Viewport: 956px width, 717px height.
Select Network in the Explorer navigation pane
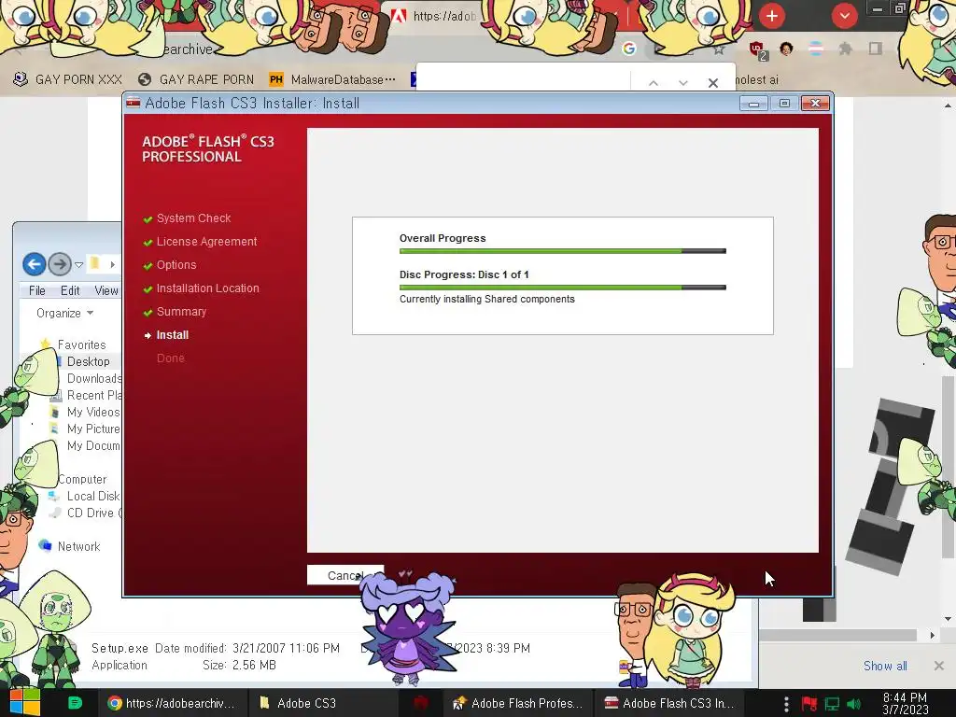click(x=78, y=546)
